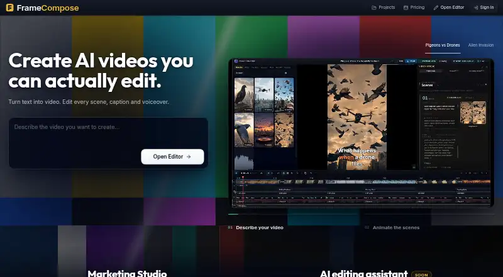The height and width of the screenshot is (277, 503).
Task: Select the perched pigeon thumbnail in preview
Action: pos(244,95)
